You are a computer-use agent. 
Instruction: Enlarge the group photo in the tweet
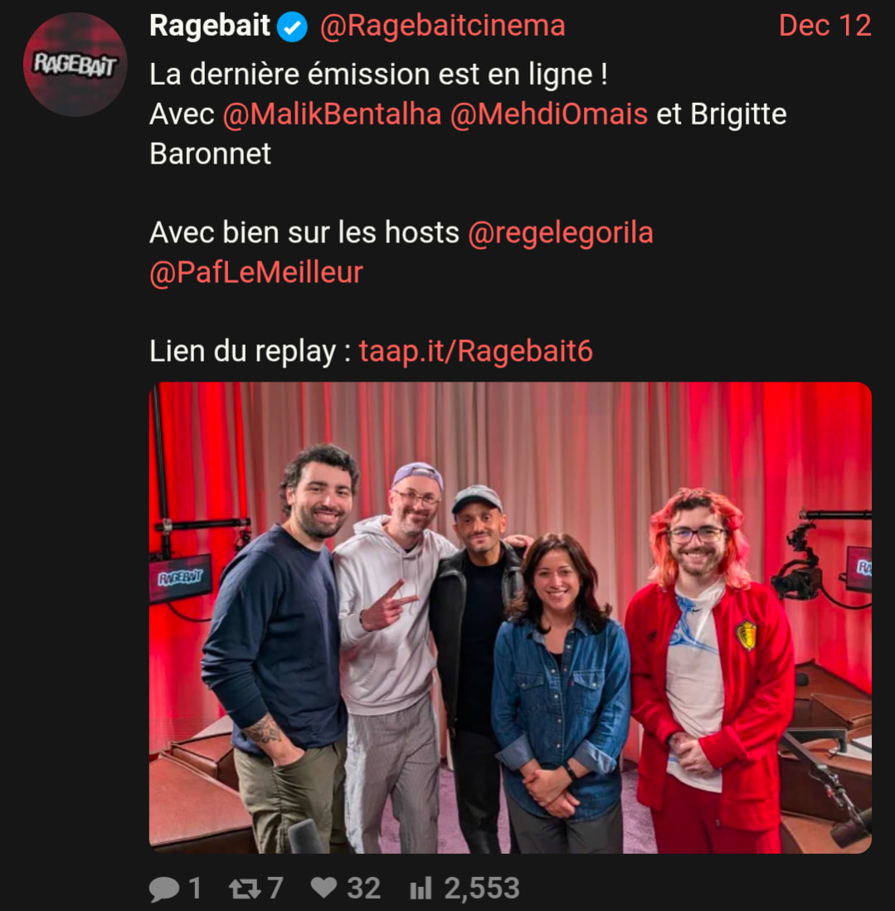click(510, 617)
